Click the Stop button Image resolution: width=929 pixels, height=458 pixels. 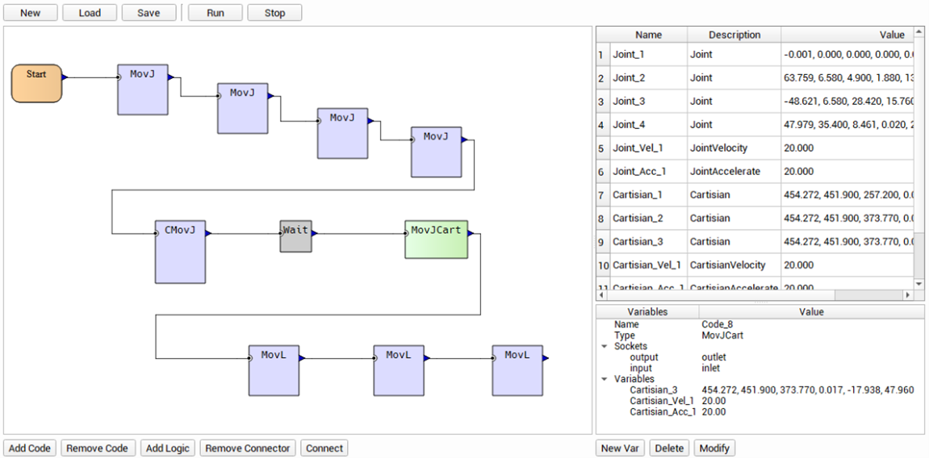click(274, 13)
